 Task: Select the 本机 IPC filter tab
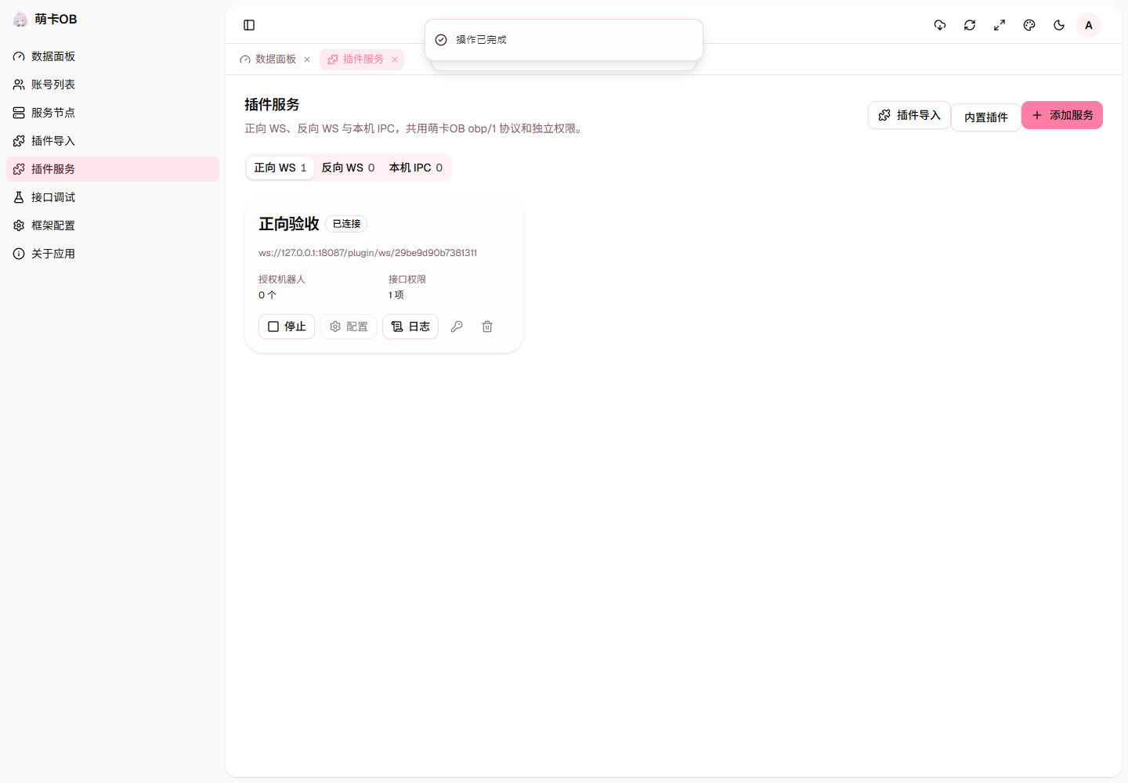pos(416,168)
